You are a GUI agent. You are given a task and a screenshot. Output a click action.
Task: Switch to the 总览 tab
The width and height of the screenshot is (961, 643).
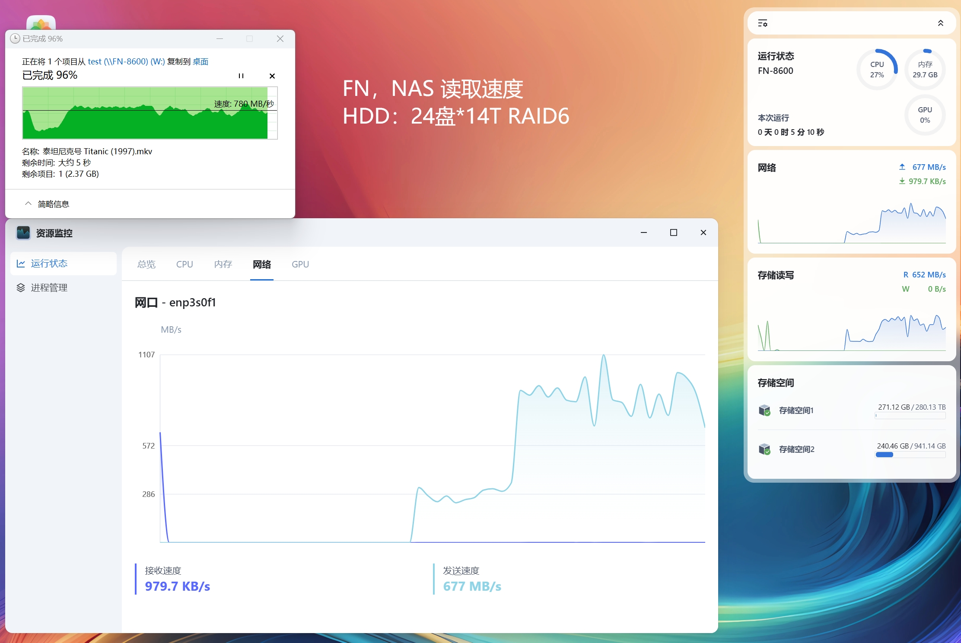tap(146, 264)
